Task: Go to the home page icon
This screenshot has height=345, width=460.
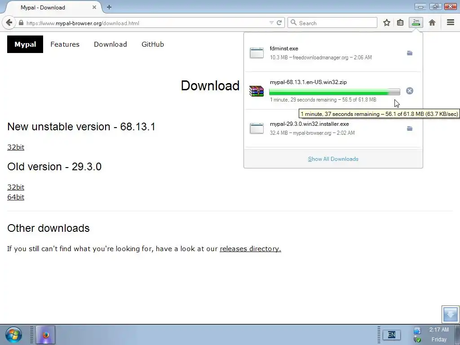Action: click(x=432, y=22)
